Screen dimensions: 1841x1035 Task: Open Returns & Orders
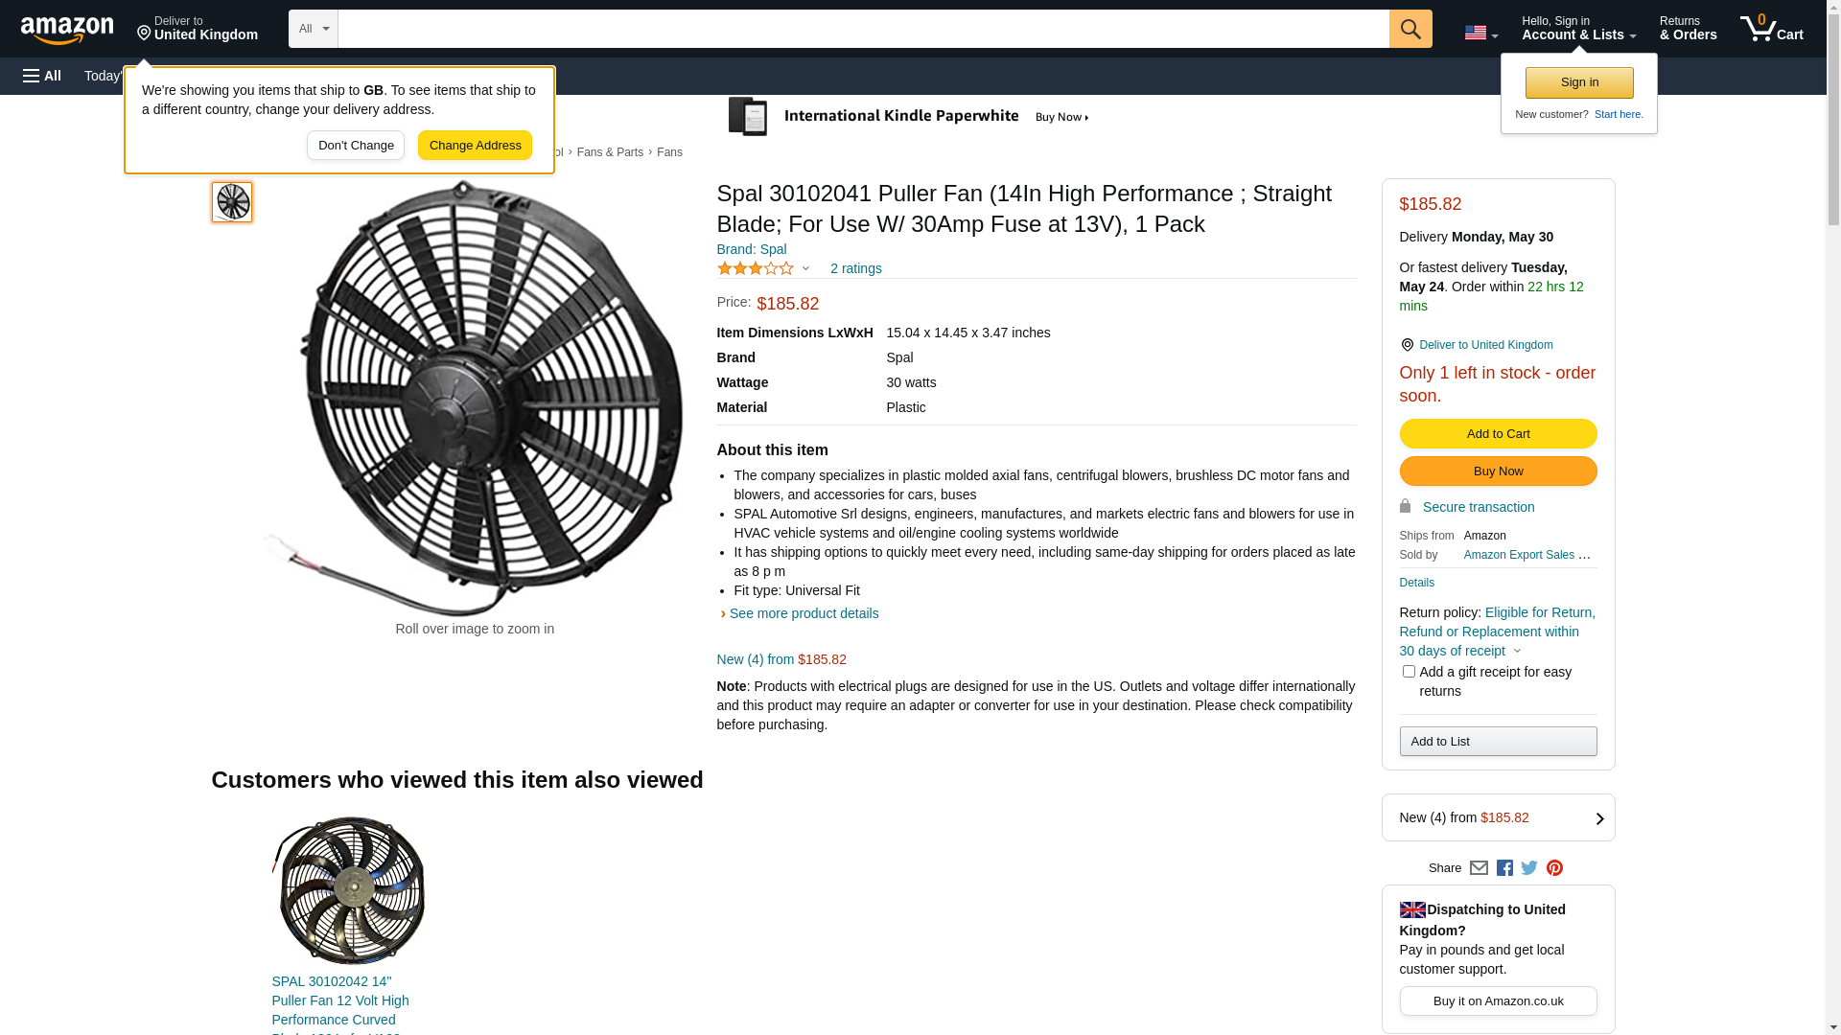[x=1688, y=29]
